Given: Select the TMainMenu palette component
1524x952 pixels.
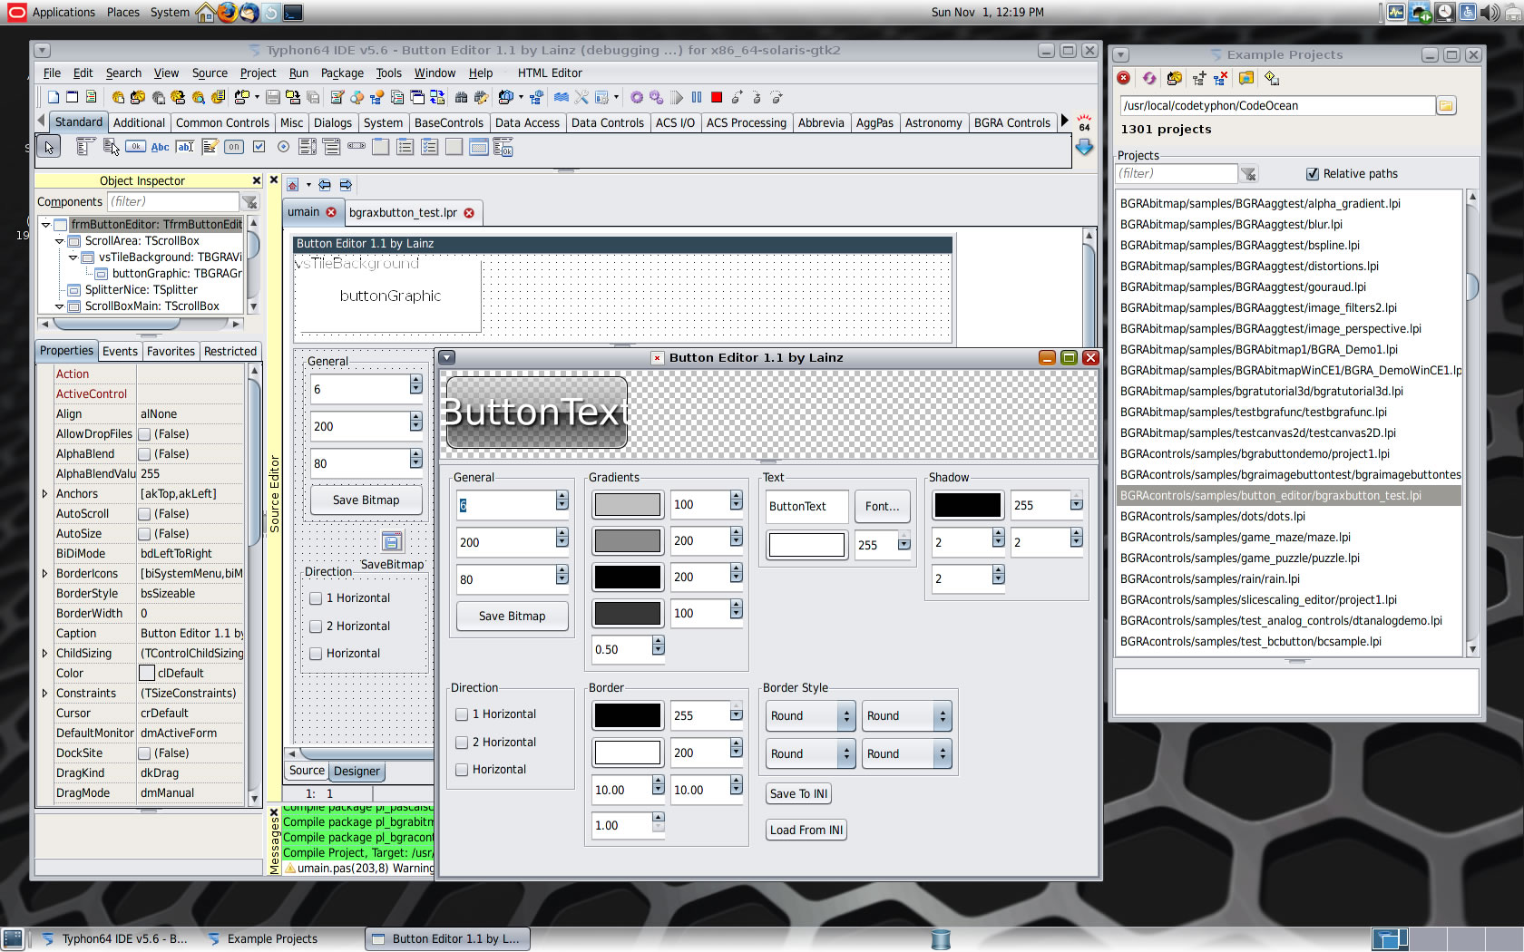Looking at the screenshot, I should (85, 146).
